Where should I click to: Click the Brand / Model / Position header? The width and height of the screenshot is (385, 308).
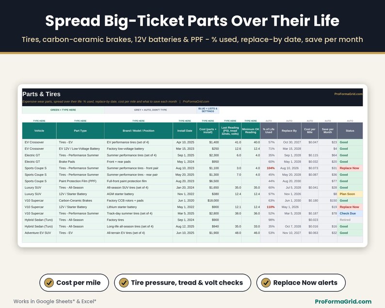tap(139, 130)
